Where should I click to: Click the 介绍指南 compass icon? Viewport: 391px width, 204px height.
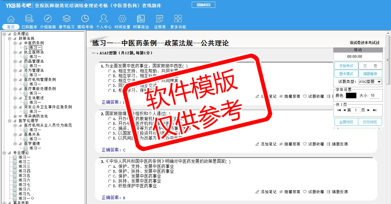click(48, 19)
